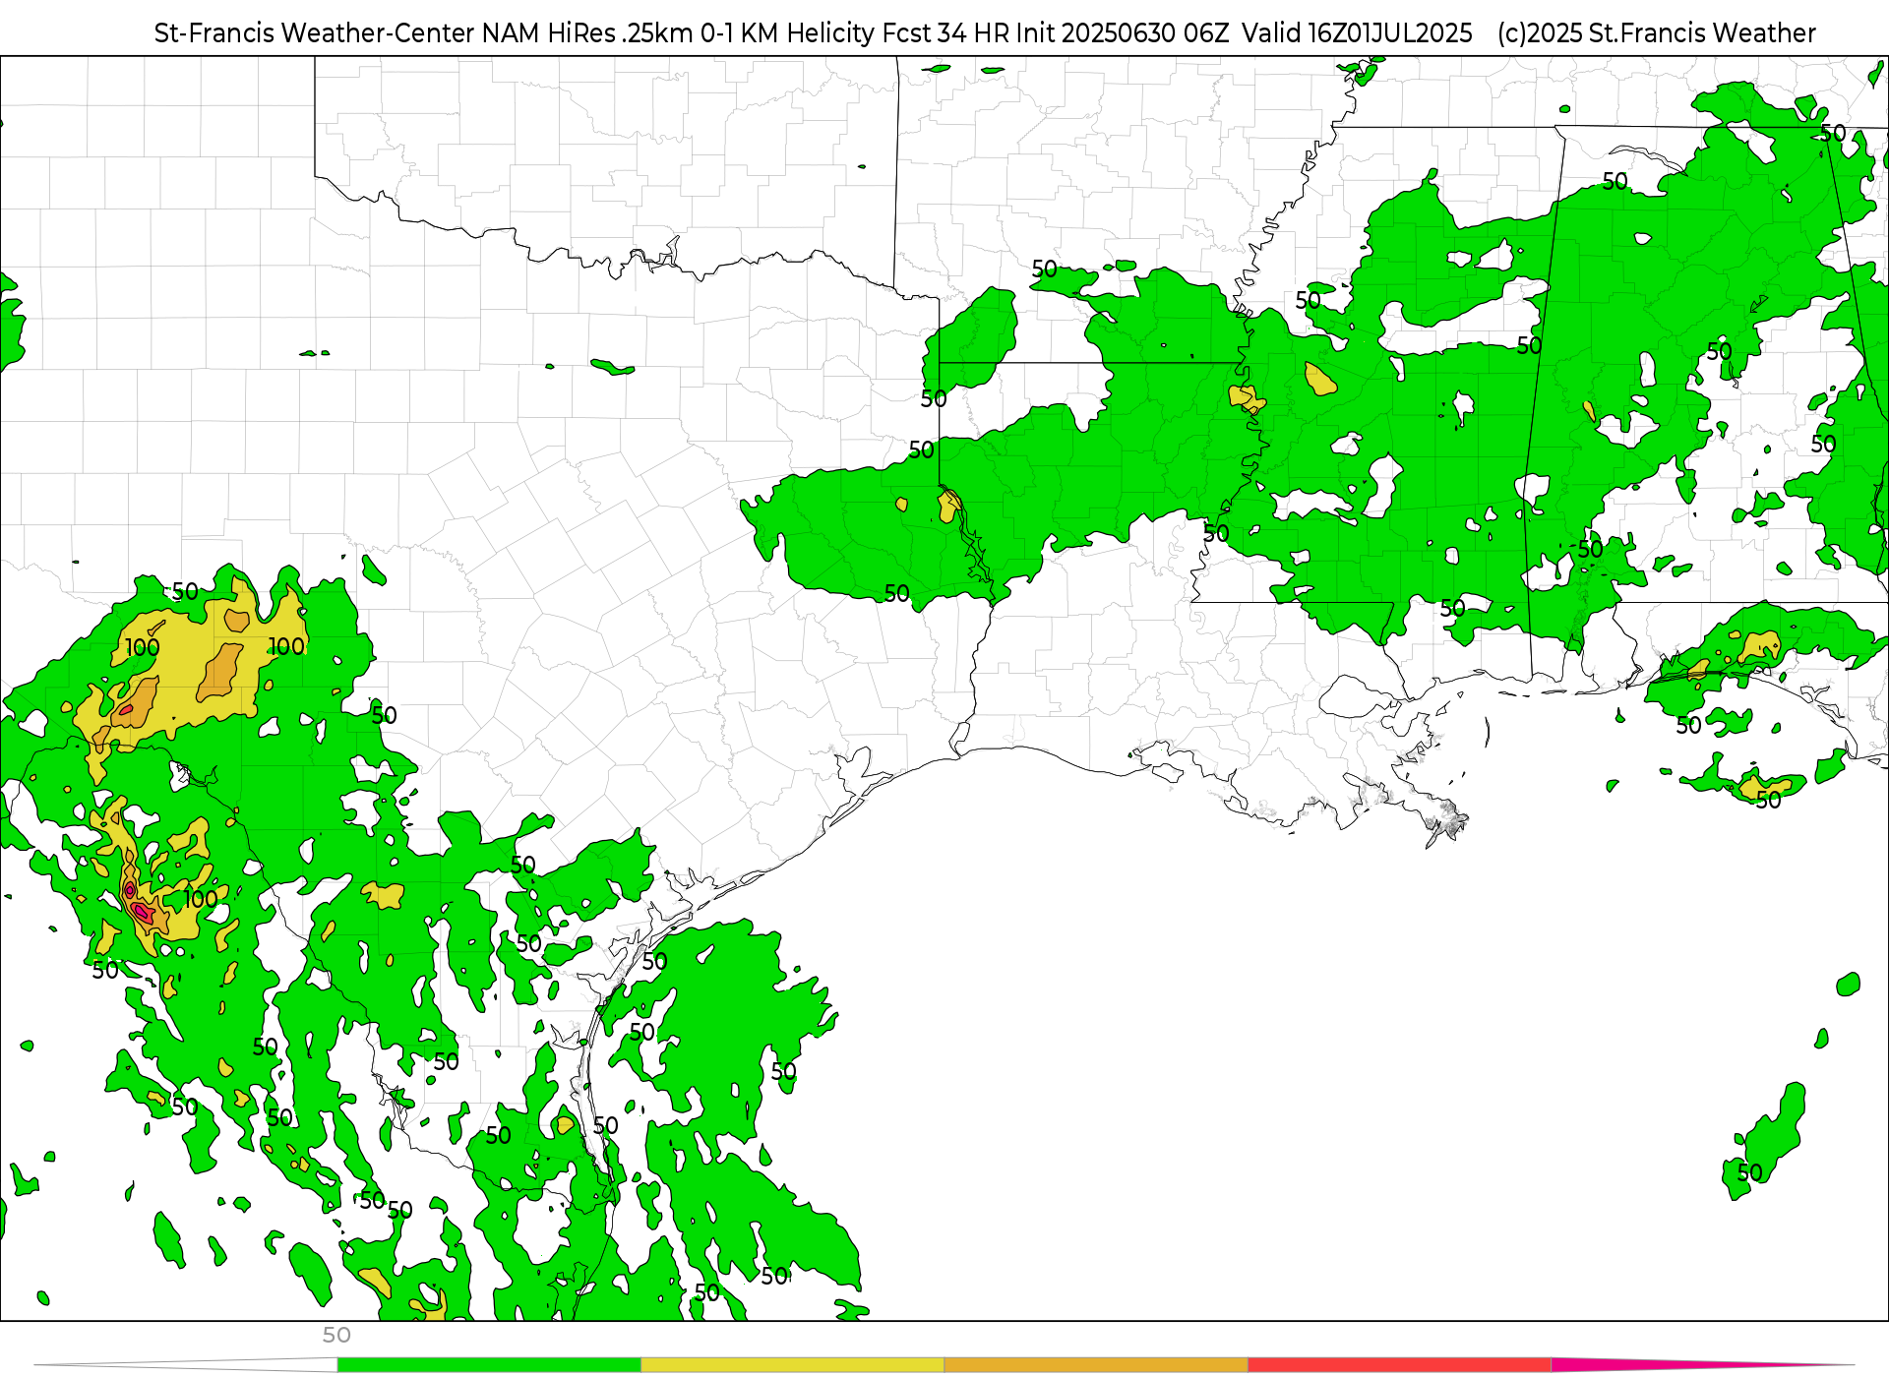Click the magenta pointed end of the color bar

pyautogui.click(x=1702, y=1365)
